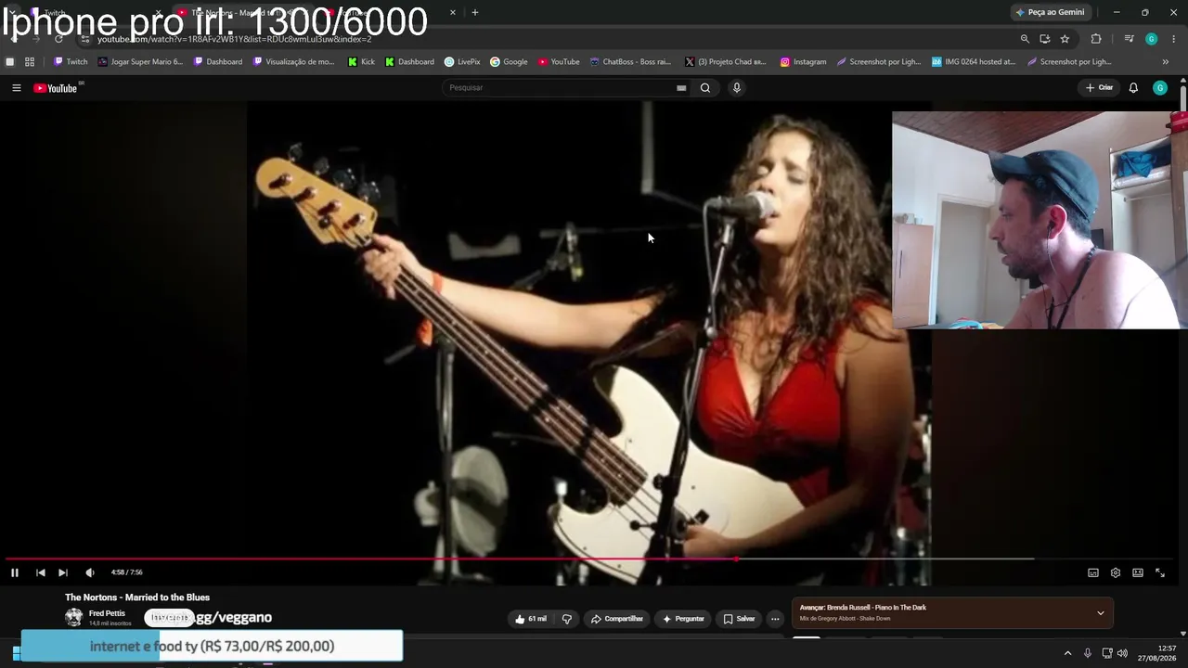The height and width of the screenshot is (668, 1188).
Task: Open the IMG 0264 hosted at bookmark
Action: 974,62
